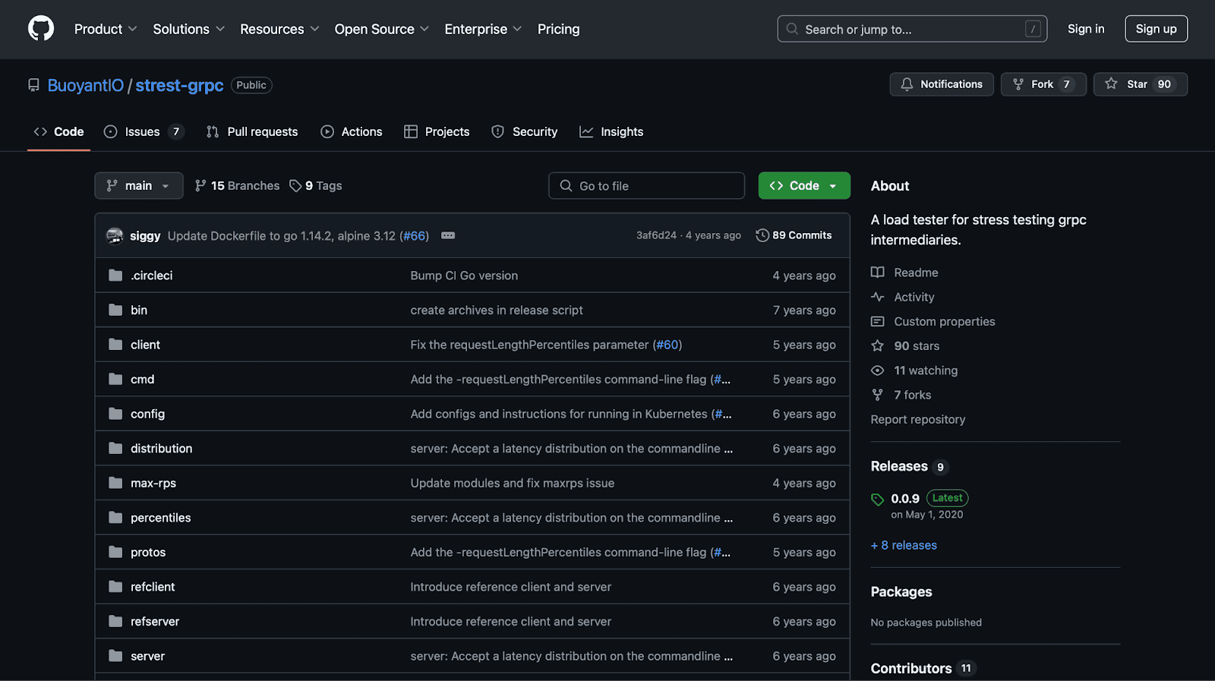Click the folder icon for distribution
Viewport: 1215px width, 681px height.
tap(115, 448)
